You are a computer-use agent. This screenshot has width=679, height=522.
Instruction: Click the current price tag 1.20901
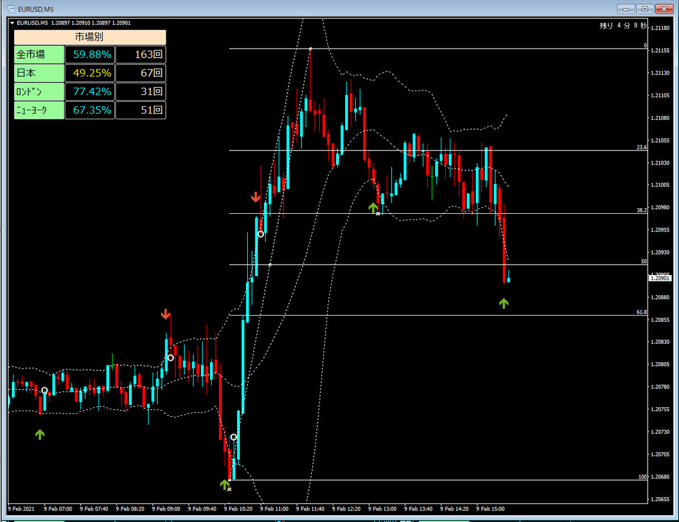tap(660, 278)
